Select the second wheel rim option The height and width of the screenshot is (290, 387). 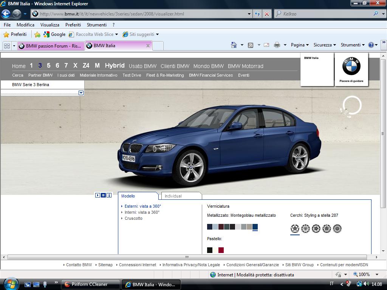click(305, 228)
